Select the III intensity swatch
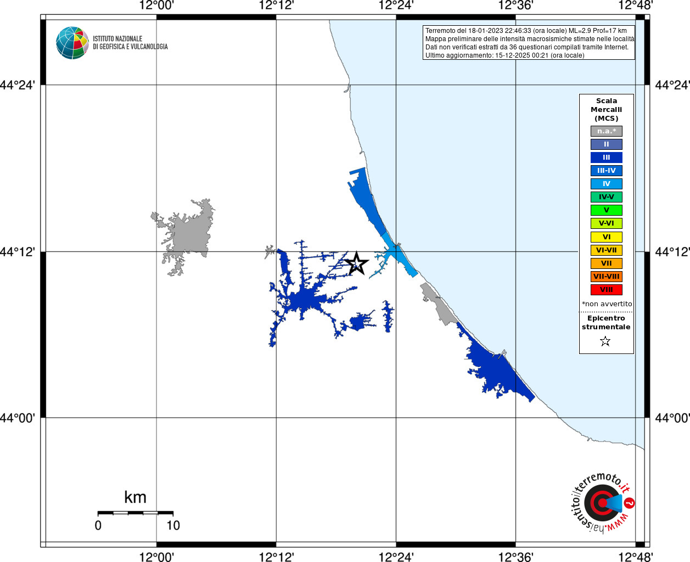 tap(607, 158)
